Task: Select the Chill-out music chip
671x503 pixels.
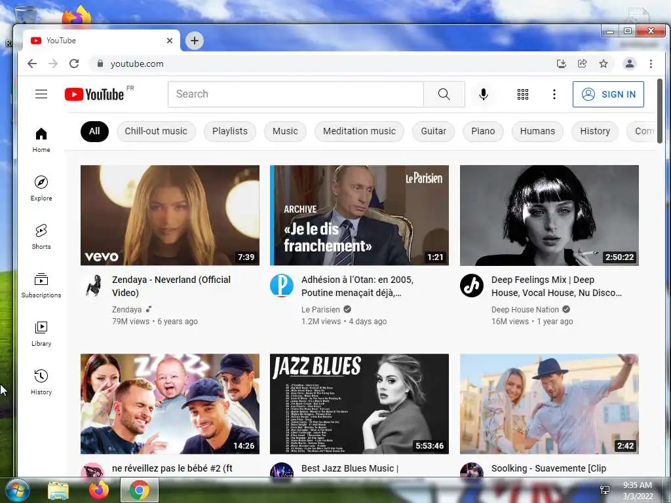Action: (x=156, y=131)
